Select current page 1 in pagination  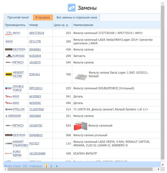[x=47, y=166]
